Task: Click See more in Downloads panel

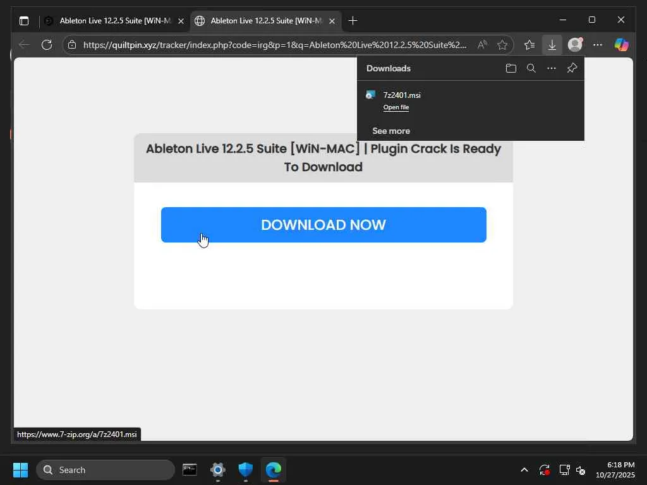Action: coord(390,131)
